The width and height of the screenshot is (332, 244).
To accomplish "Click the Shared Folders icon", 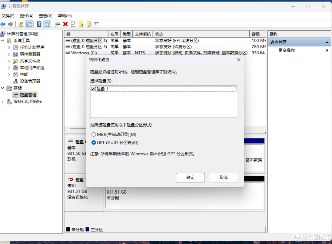I will click(x=15, y=61).
